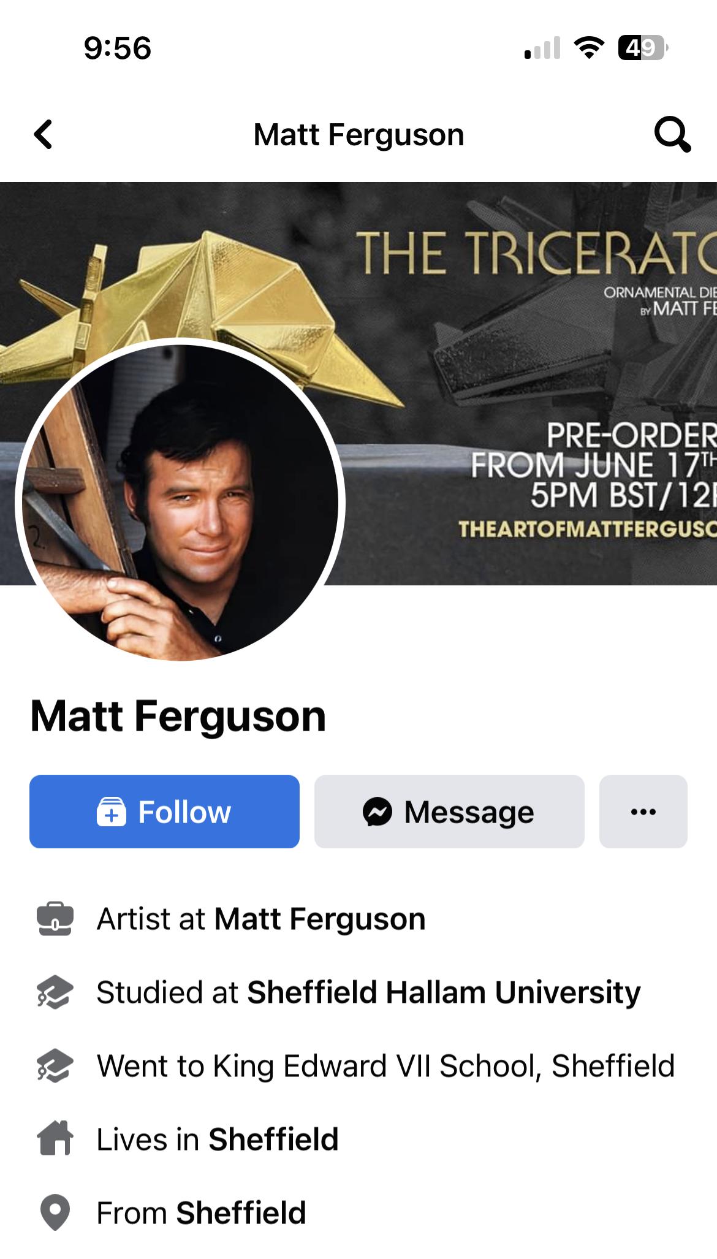Open Sheffield link in Lives in row

coord(273,1139)
